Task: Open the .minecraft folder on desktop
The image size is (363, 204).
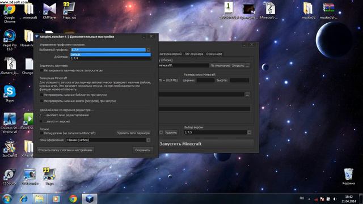Action: [29, 11]
